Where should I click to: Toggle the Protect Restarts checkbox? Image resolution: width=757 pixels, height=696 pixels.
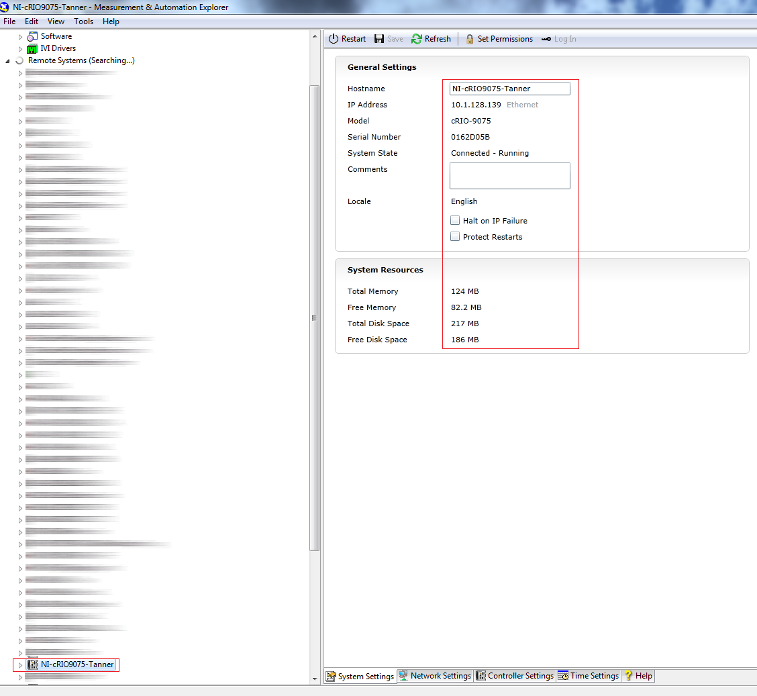pos(455,236)
